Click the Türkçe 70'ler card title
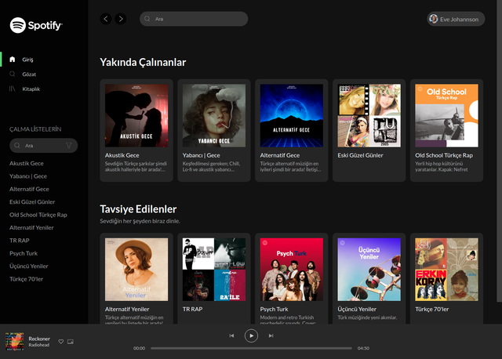 432,309
